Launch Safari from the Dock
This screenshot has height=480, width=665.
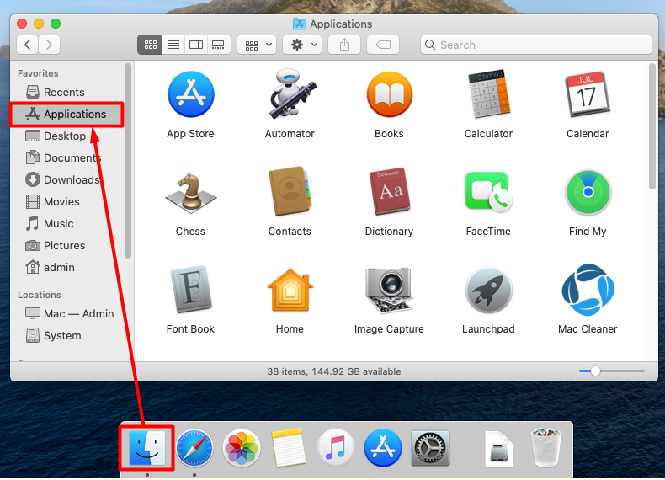click(194, 448)
